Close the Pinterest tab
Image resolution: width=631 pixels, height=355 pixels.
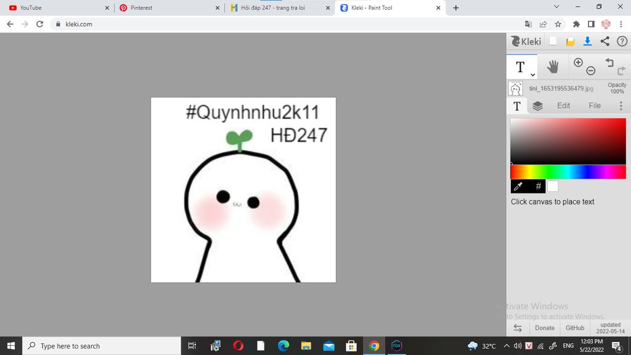(218, 7)
